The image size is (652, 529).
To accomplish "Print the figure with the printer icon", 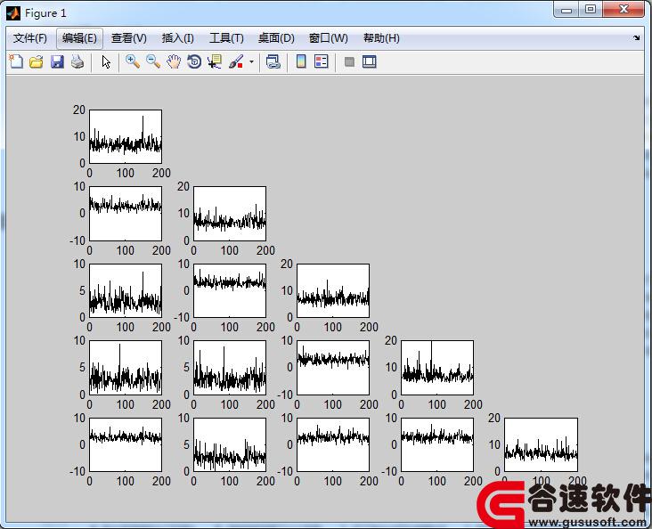I will pyautogui.click(x=77, y=62).
